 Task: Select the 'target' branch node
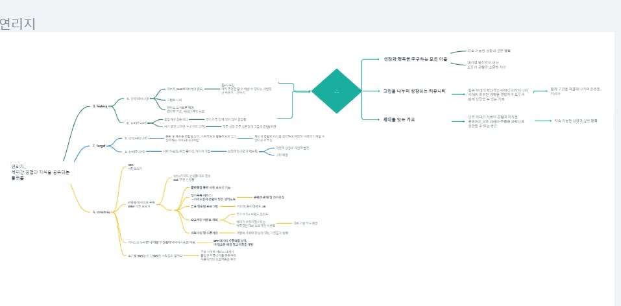click(99, 146)
